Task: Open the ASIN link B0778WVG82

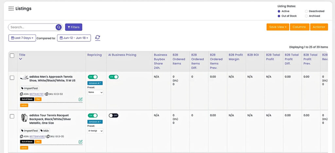Action: (x=37, y=136)
